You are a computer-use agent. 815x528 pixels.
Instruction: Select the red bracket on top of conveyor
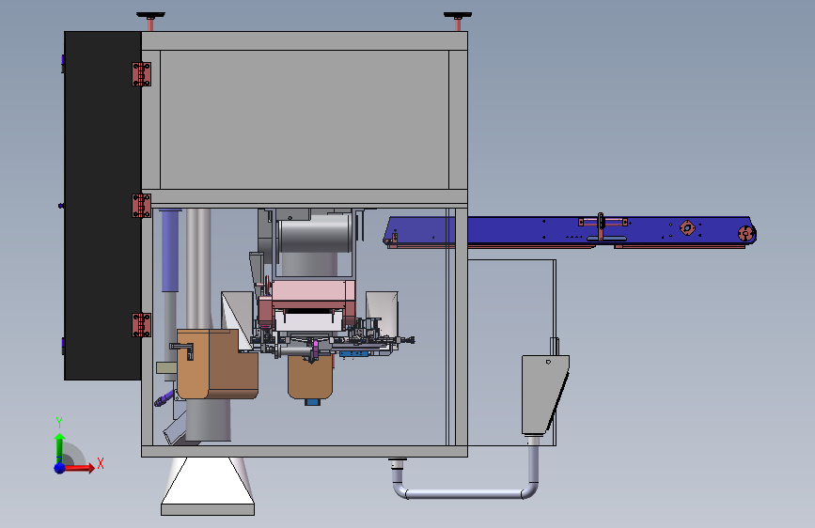[602, 226]
